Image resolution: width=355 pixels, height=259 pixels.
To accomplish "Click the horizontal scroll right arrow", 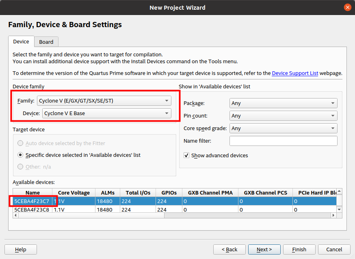I will click(x=333, y=215).
